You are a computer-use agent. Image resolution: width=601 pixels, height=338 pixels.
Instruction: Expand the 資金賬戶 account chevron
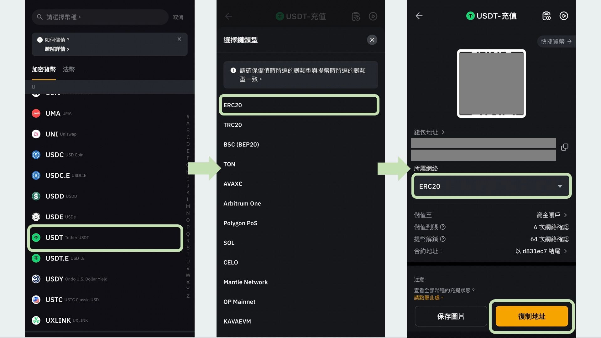tap(566, 215)
